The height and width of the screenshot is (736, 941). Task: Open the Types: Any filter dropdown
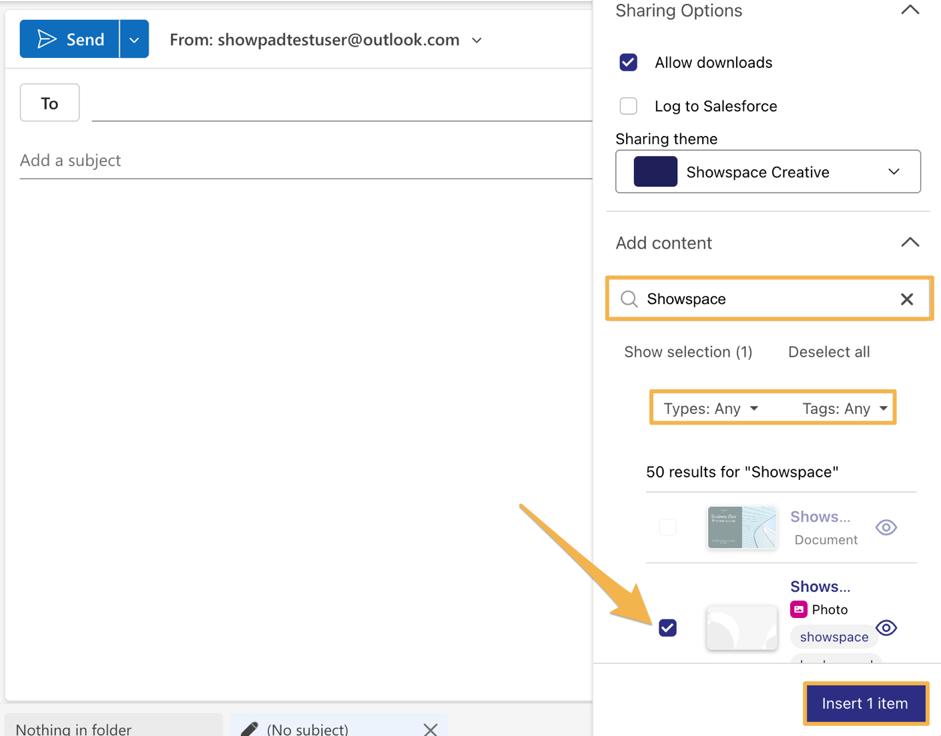pyautogui.click(x=711, y=408)
